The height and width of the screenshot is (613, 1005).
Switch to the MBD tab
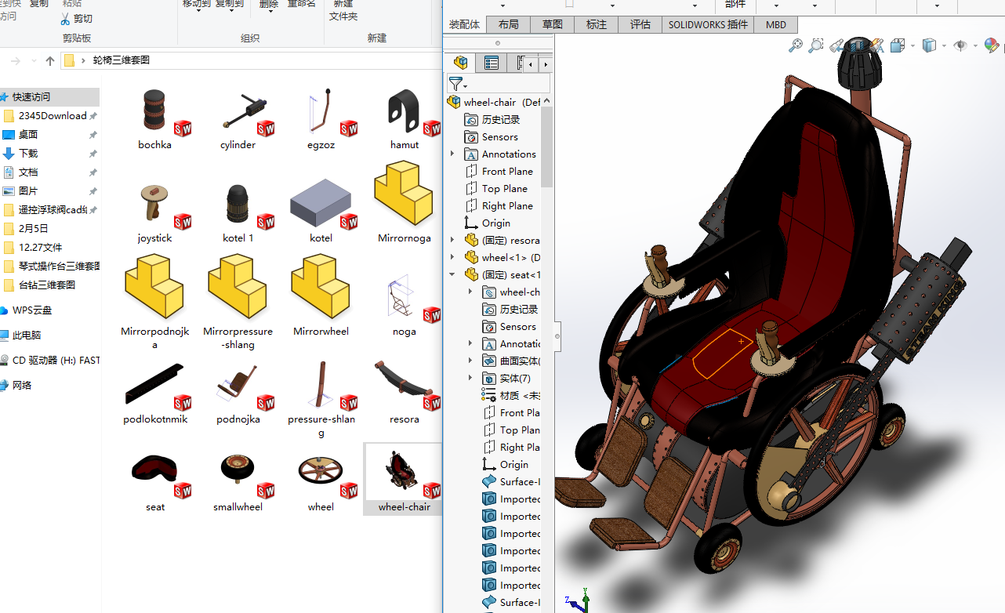point(776,24)
